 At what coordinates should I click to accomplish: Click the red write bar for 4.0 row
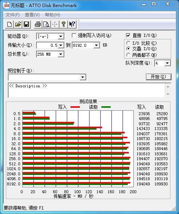(x=62, y=127)
